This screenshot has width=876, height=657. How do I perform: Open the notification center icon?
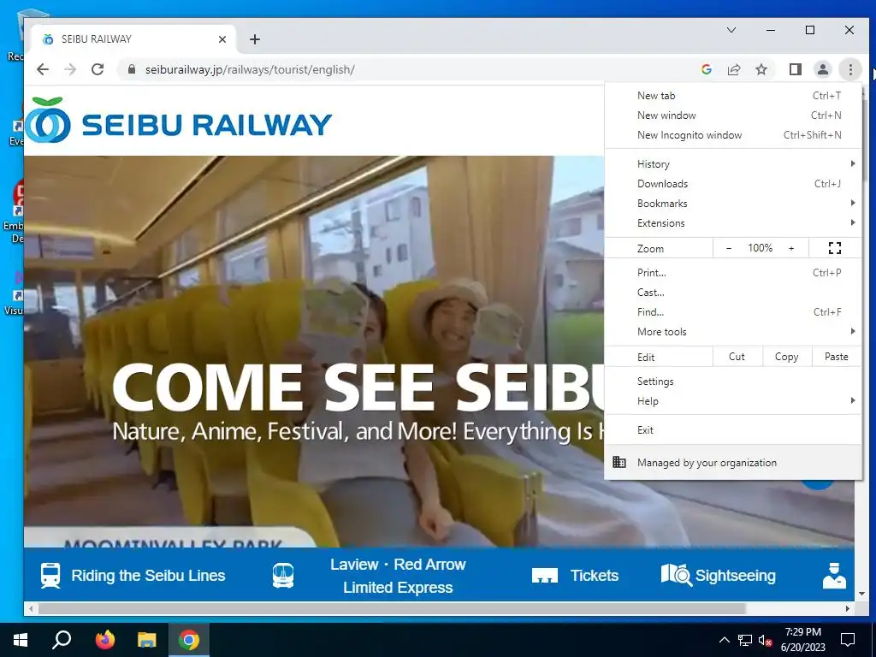point(848,640)
